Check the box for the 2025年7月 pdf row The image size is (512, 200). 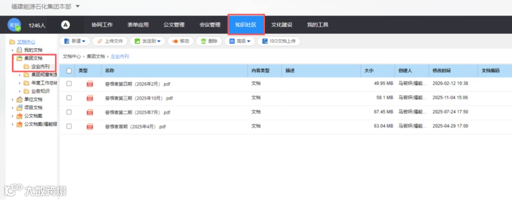click(x=69, y=112)
